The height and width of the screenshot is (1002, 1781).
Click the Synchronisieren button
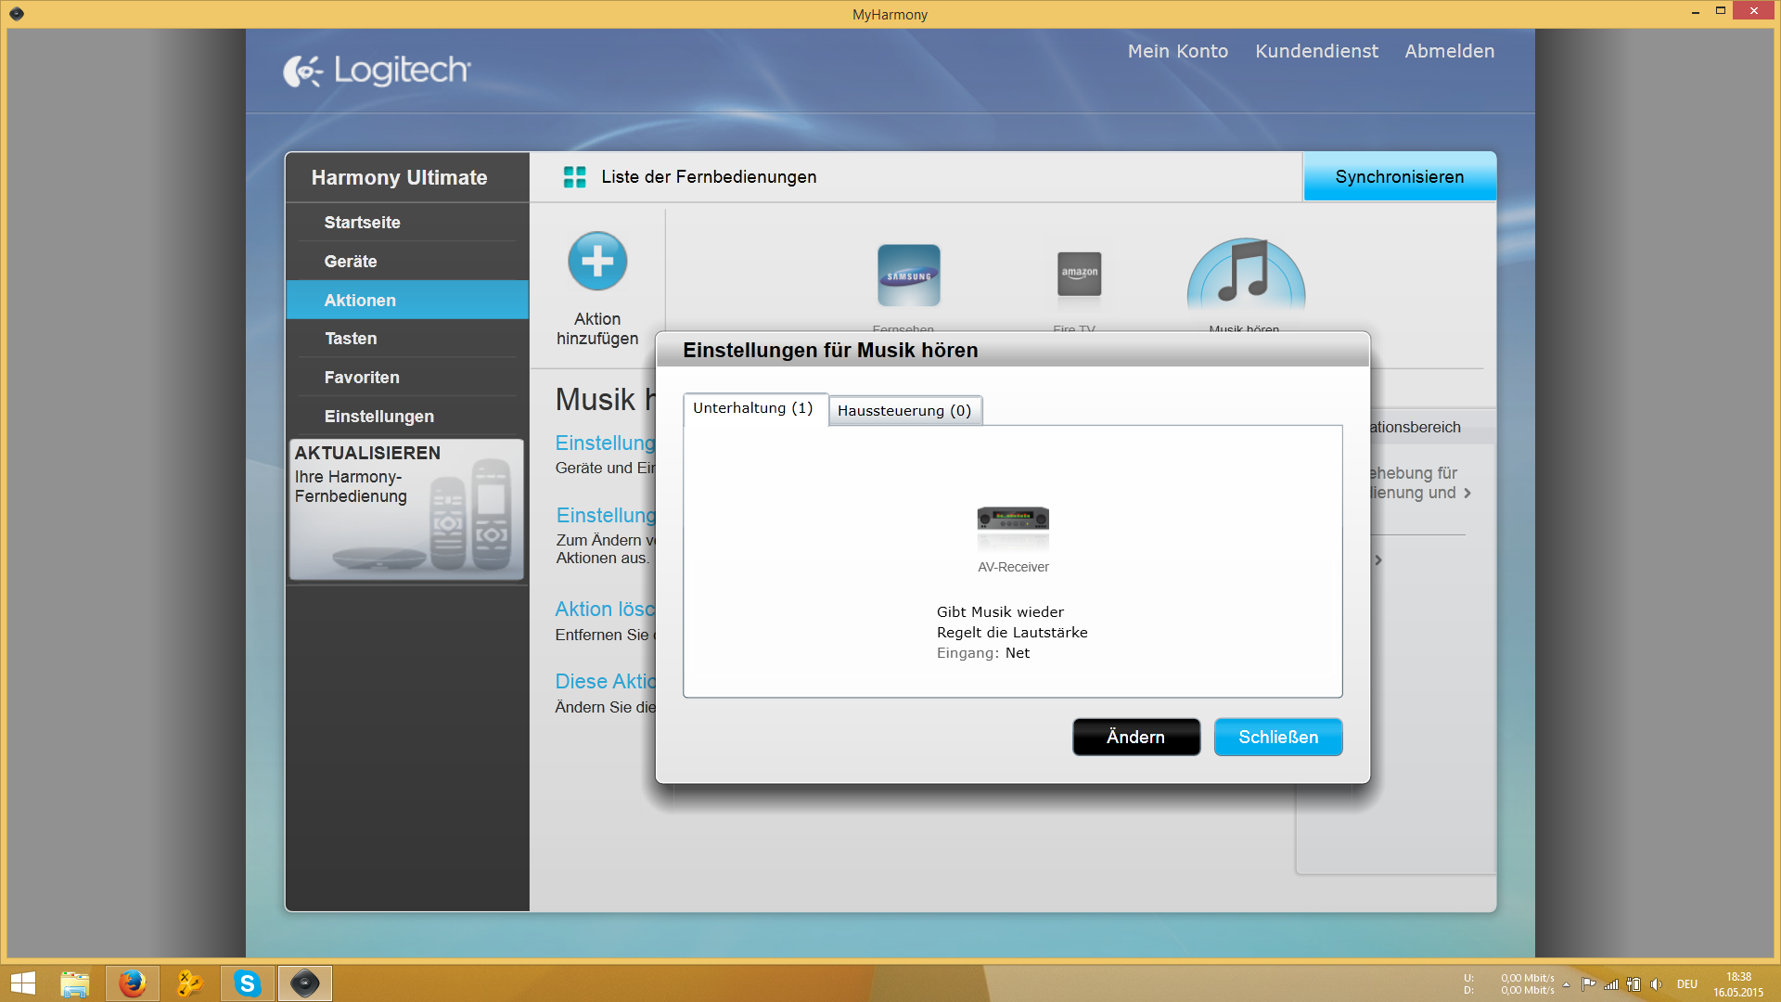point(1399,177)
